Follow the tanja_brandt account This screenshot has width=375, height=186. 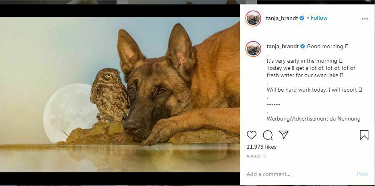click(x=319, y=18)
